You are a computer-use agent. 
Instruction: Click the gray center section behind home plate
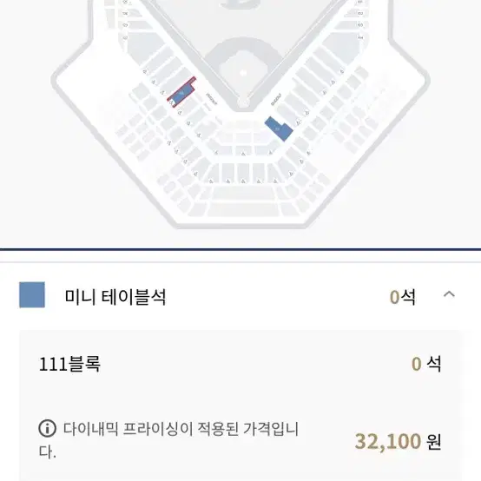click(x=243, y=137)
